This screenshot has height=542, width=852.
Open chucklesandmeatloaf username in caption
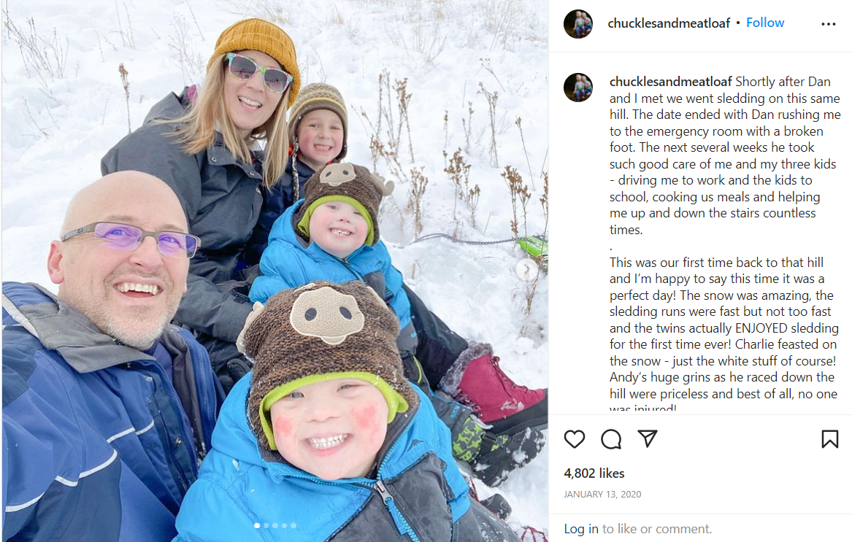click(x=670, y=82)
